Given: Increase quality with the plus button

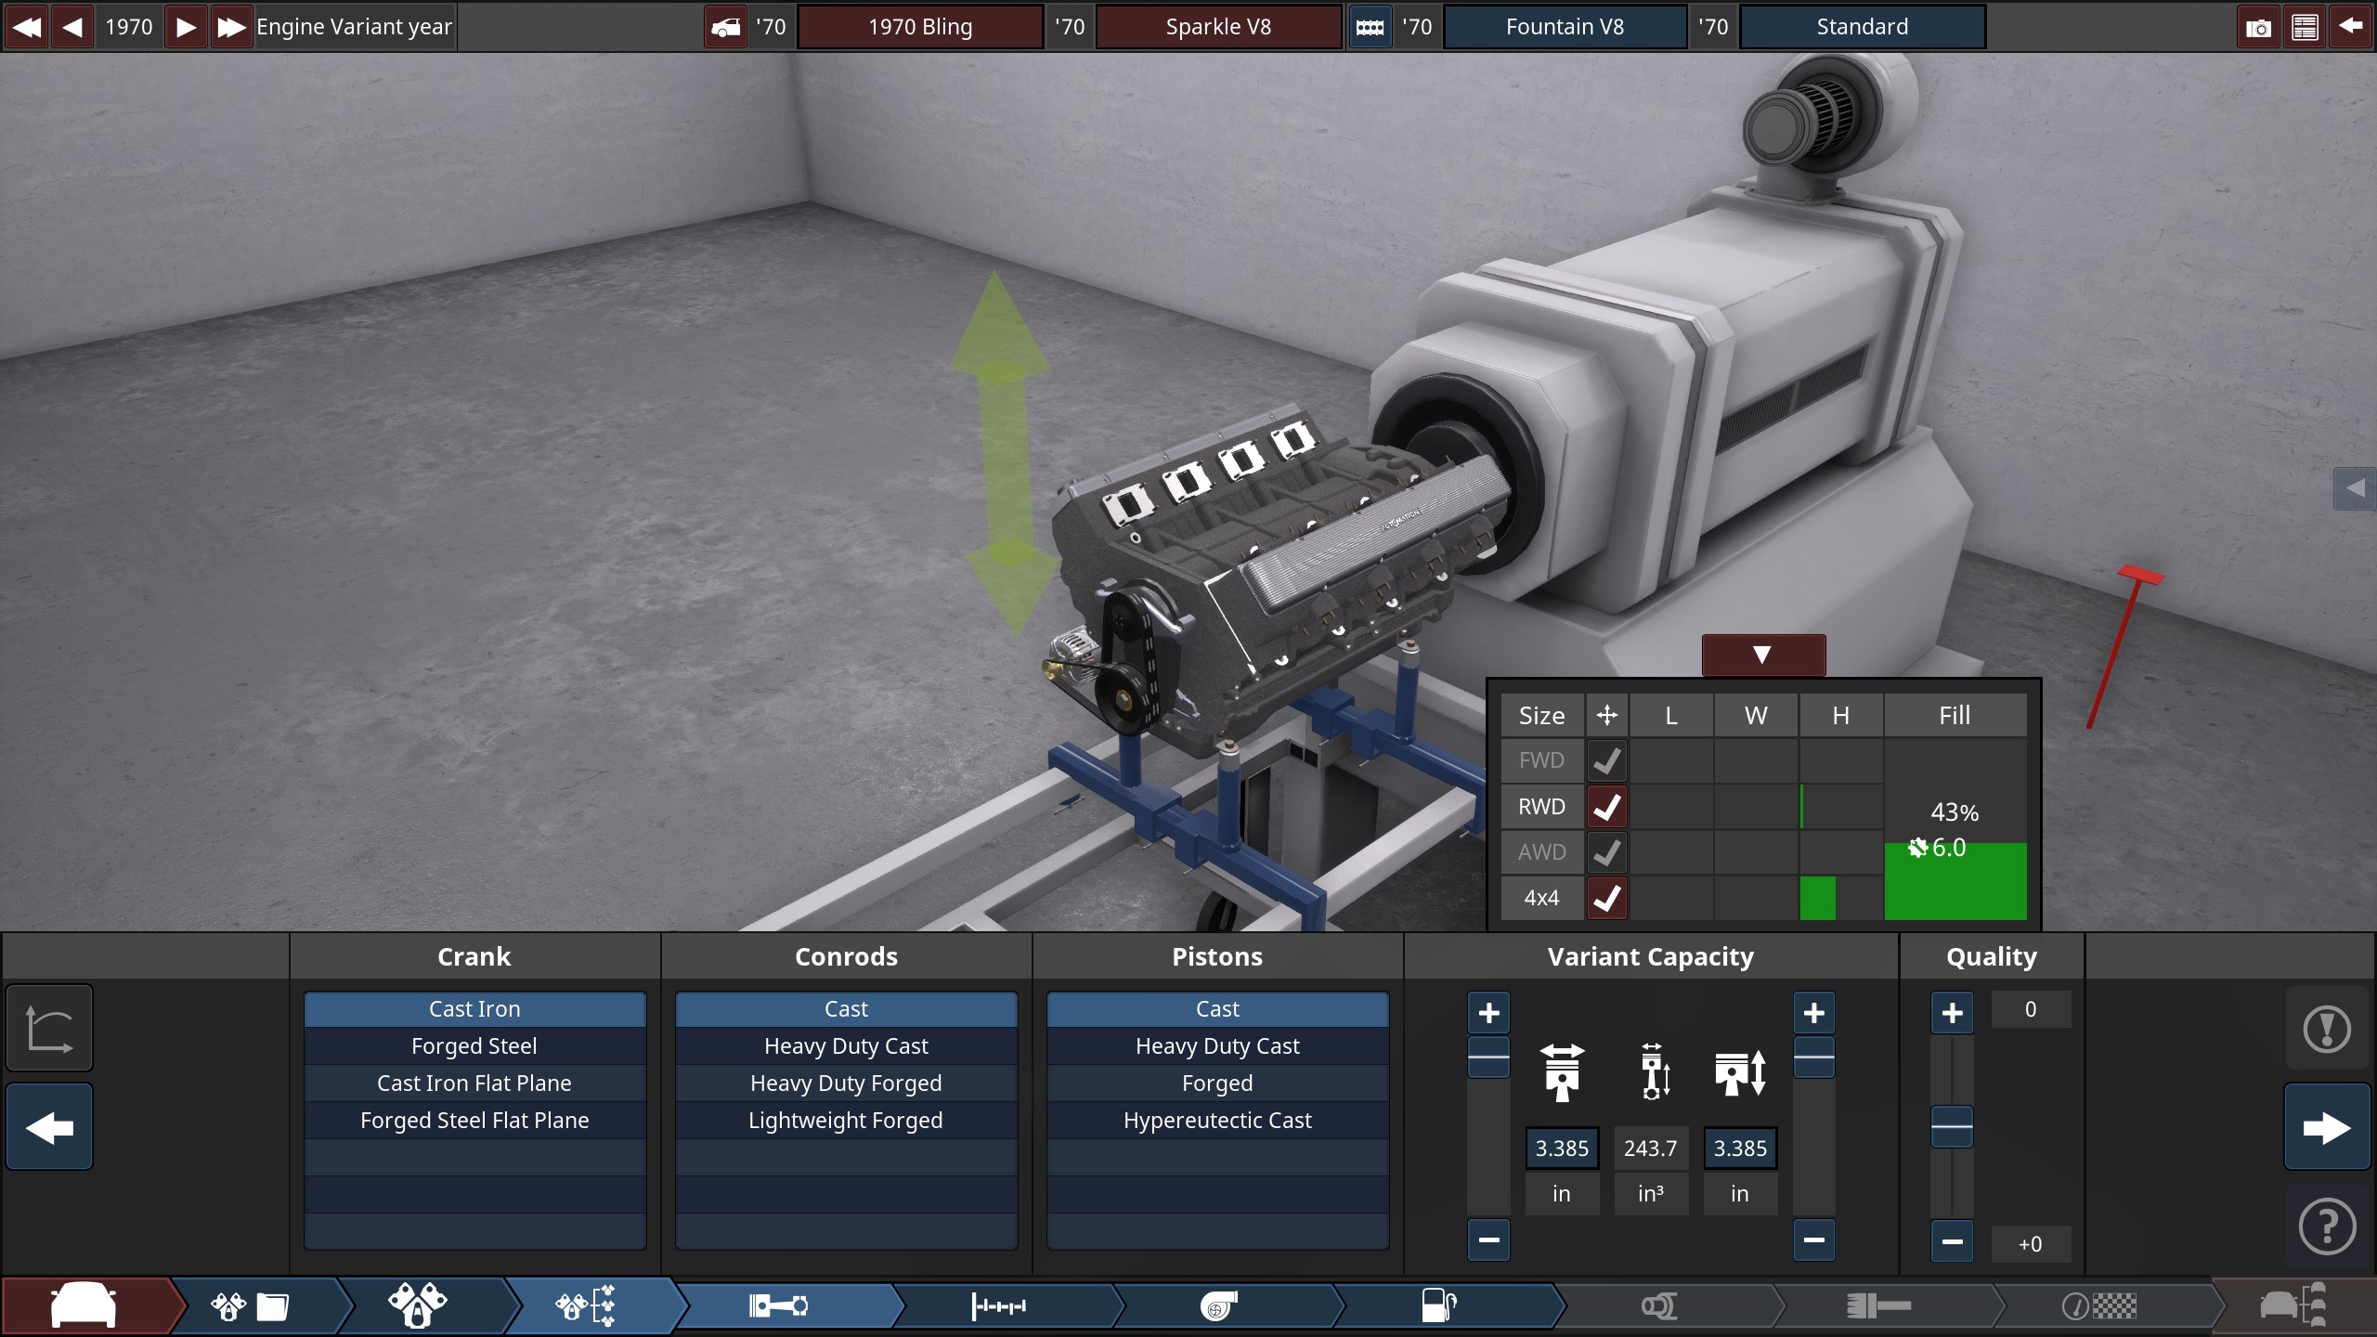Looking at the screenshot, I should click(x=1952, y=1012).
